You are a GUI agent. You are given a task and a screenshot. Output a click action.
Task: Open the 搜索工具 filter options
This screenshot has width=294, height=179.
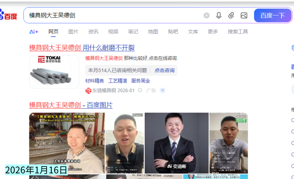(238, 32)
